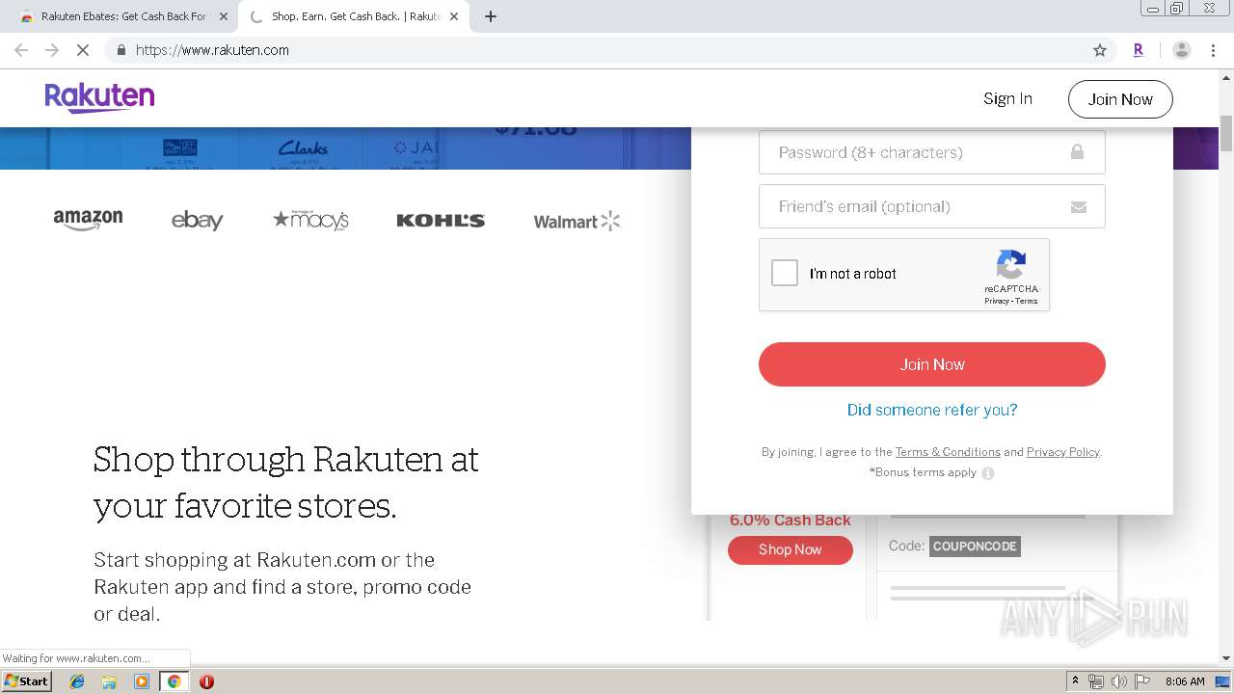Close the Shop. Earn. Get Cash Back tab
Viewport: 1234px width, 694px height.
coord(454,16)
